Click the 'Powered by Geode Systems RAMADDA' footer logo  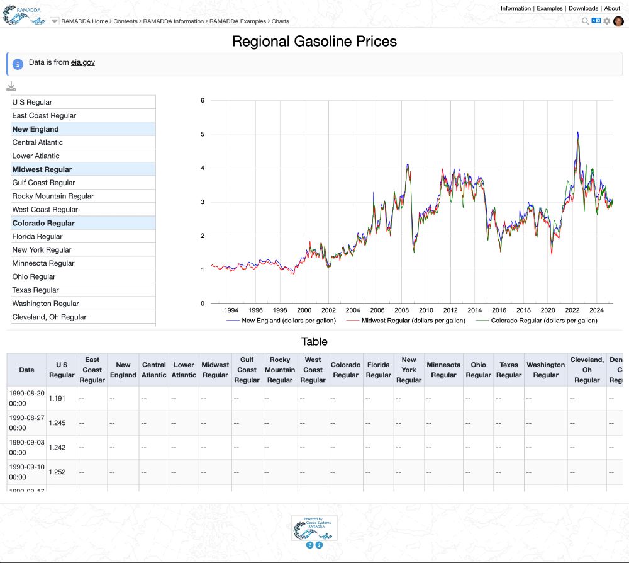point(314,528)
